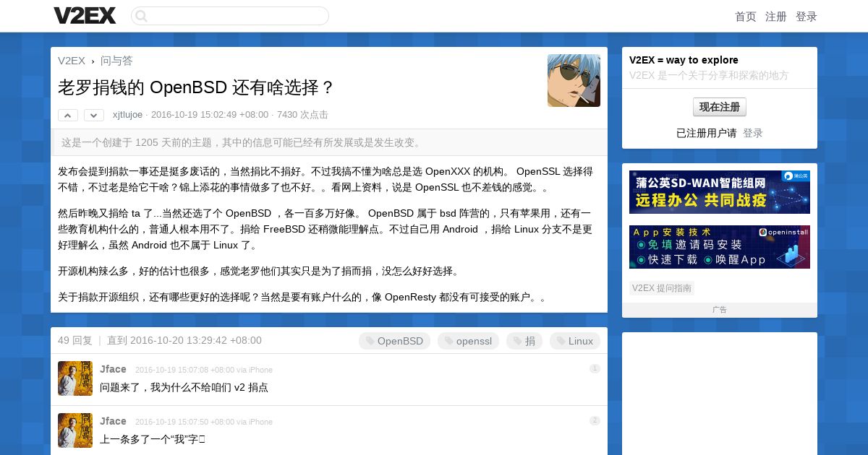Open the openinstall App安装技术 ad banner

coord(720,247)
